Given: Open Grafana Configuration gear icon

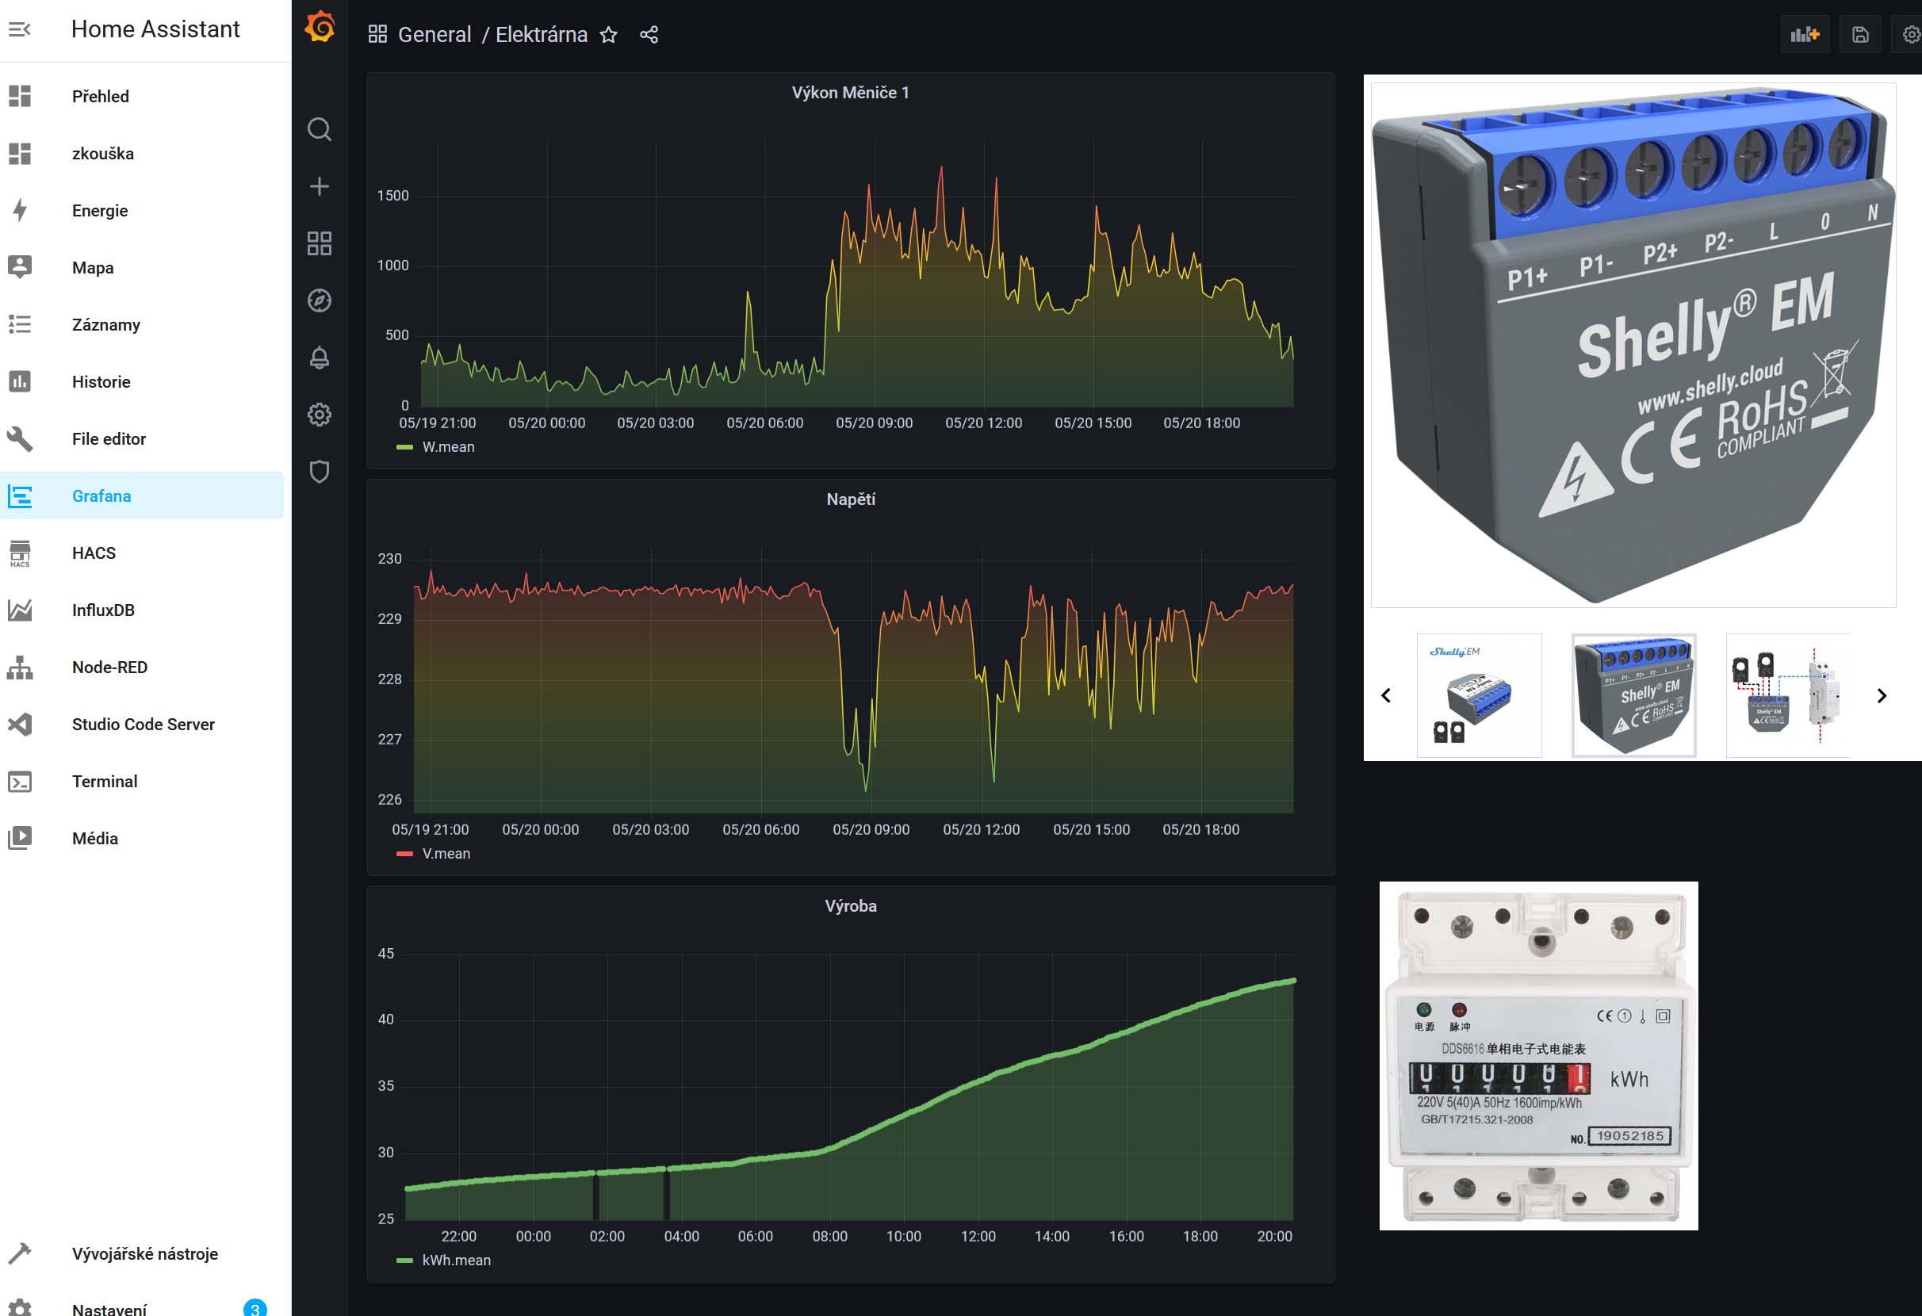Looking at the screenshot, I should click(x=320, y=414).
